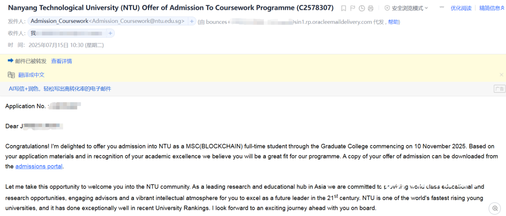506x216 pixels.
Task: Click 优化阅读 reading mode
Action: click(461, 8)
